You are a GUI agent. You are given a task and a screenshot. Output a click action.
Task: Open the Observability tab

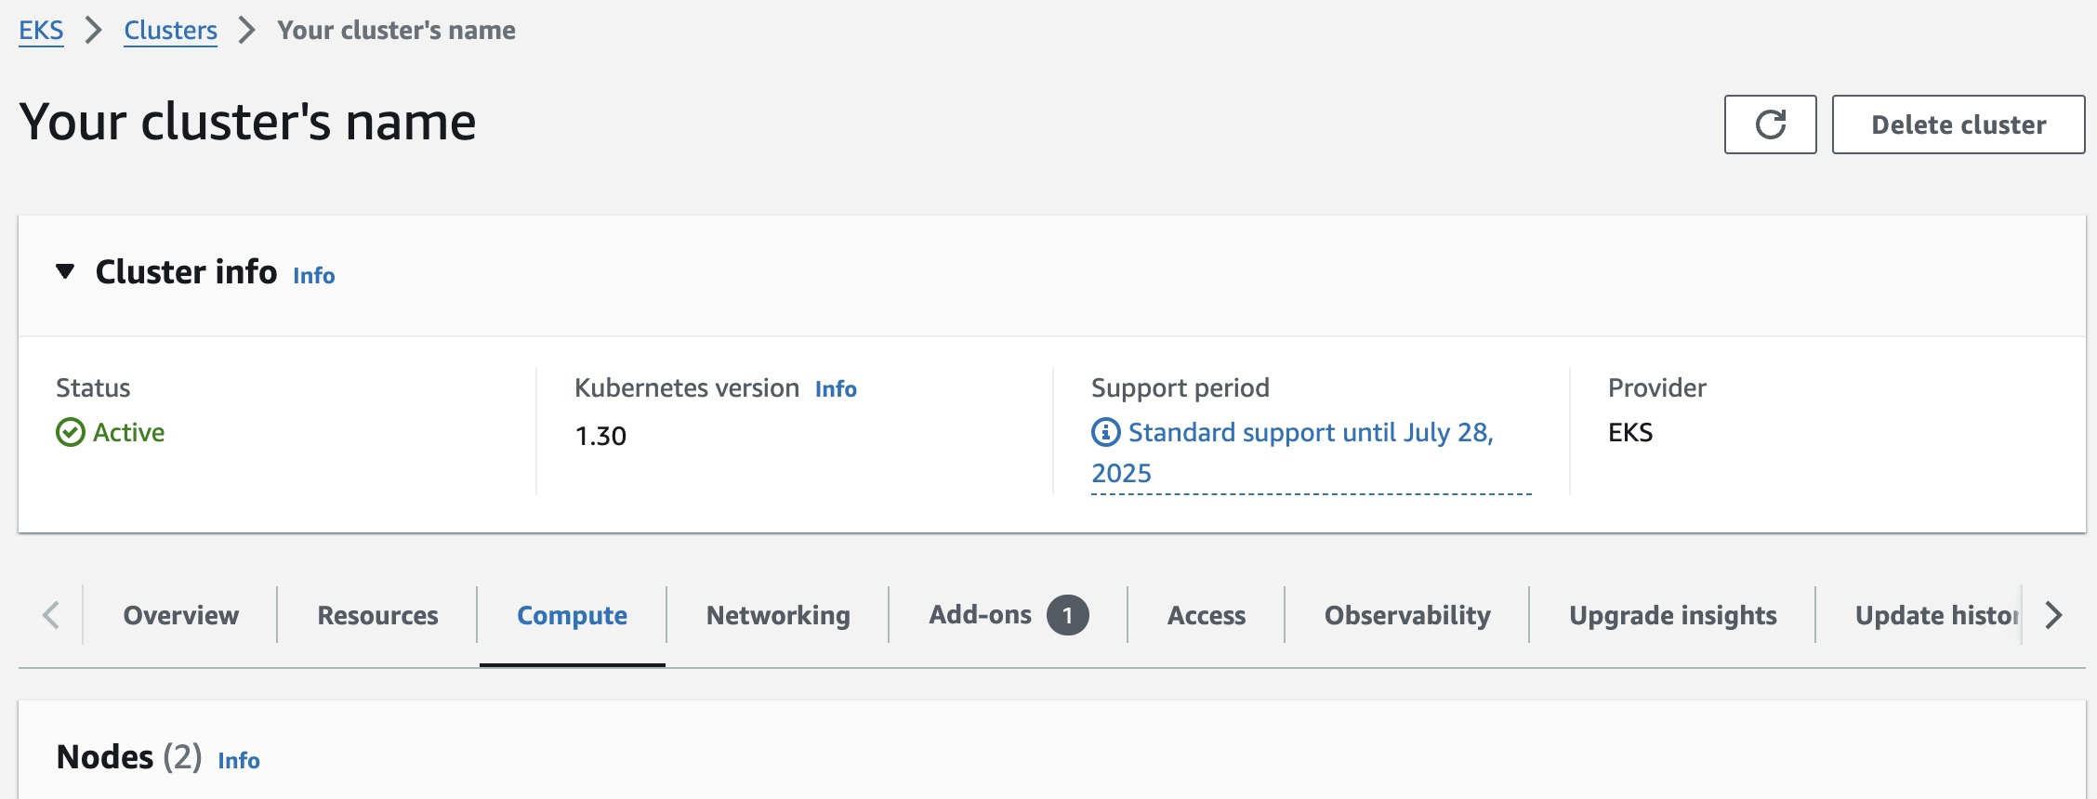click(x=1406, y=615)
